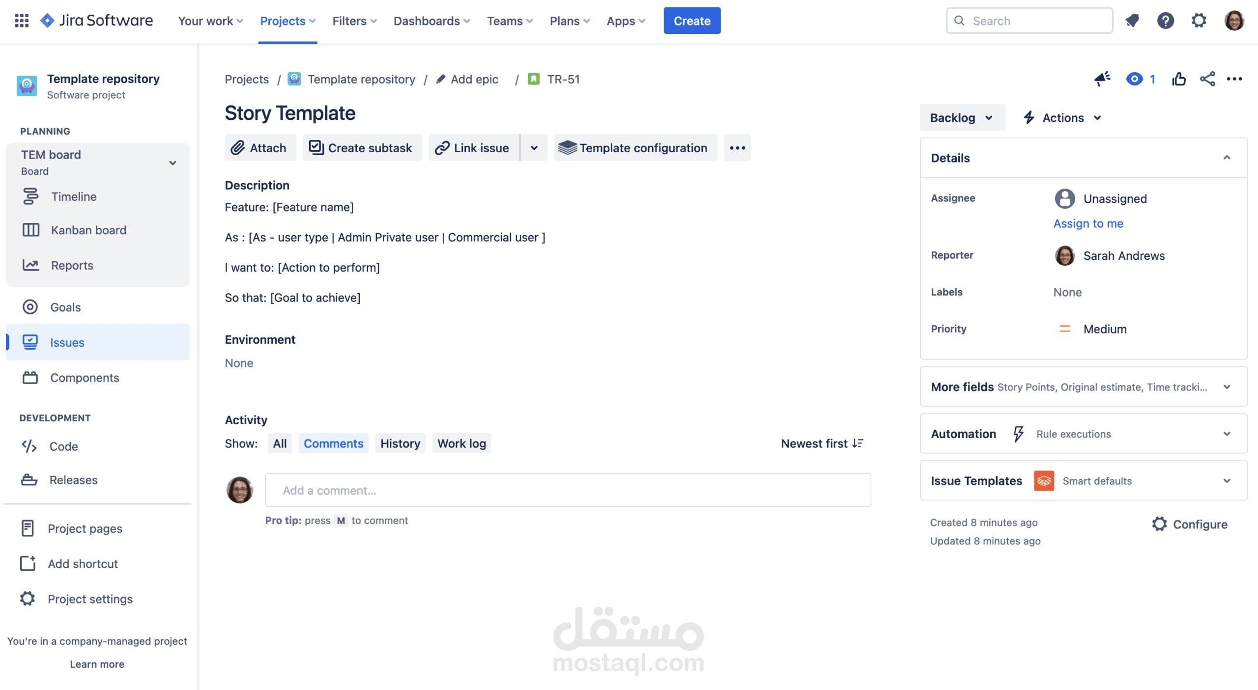This screenshot has height=690, width=1258.
Task: Click the share issue icon
Action: pyautogui.click(x=1207, y=79)
